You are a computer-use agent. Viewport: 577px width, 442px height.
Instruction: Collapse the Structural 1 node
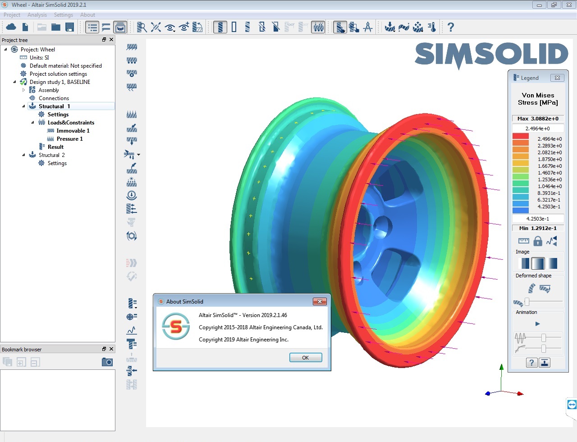(x=23, y=106)
